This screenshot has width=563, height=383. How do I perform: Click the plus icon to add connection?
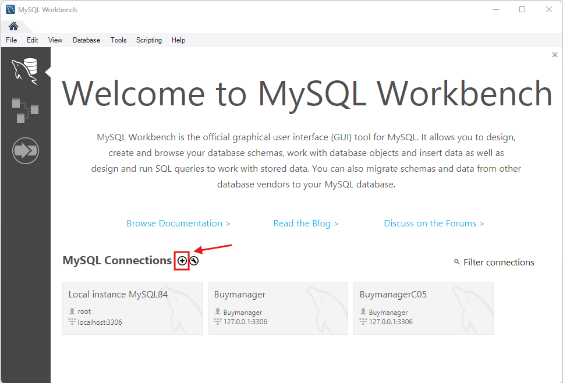pos(182,261)
